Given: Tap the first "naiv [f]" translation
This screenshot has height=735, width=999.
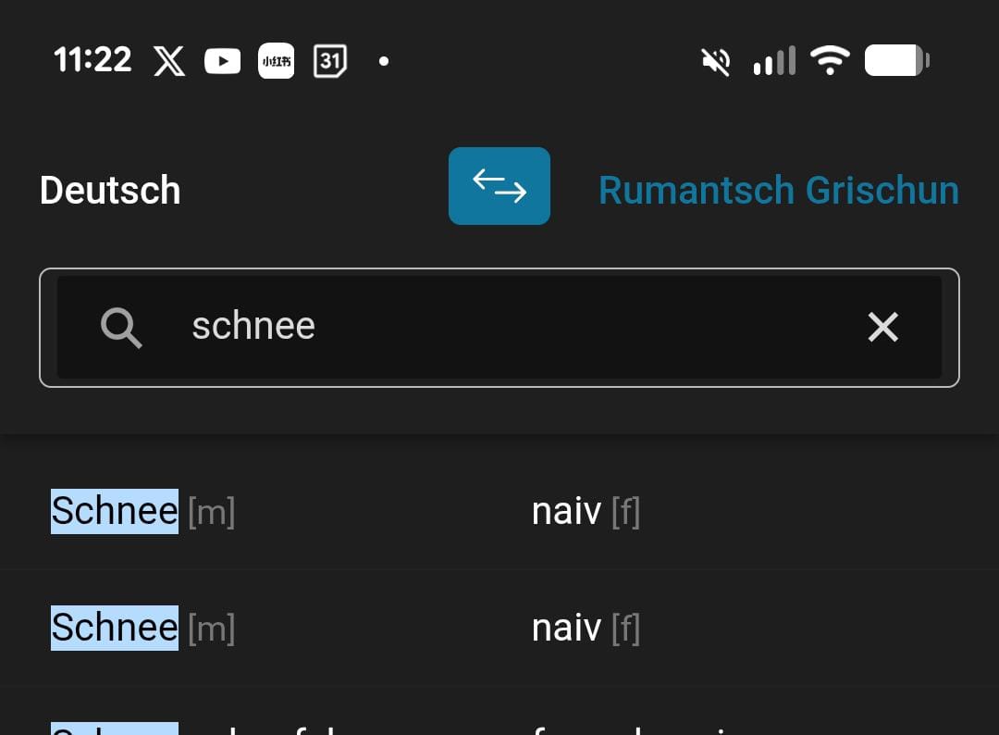Looking at the screenshot, I should point(586,511).
